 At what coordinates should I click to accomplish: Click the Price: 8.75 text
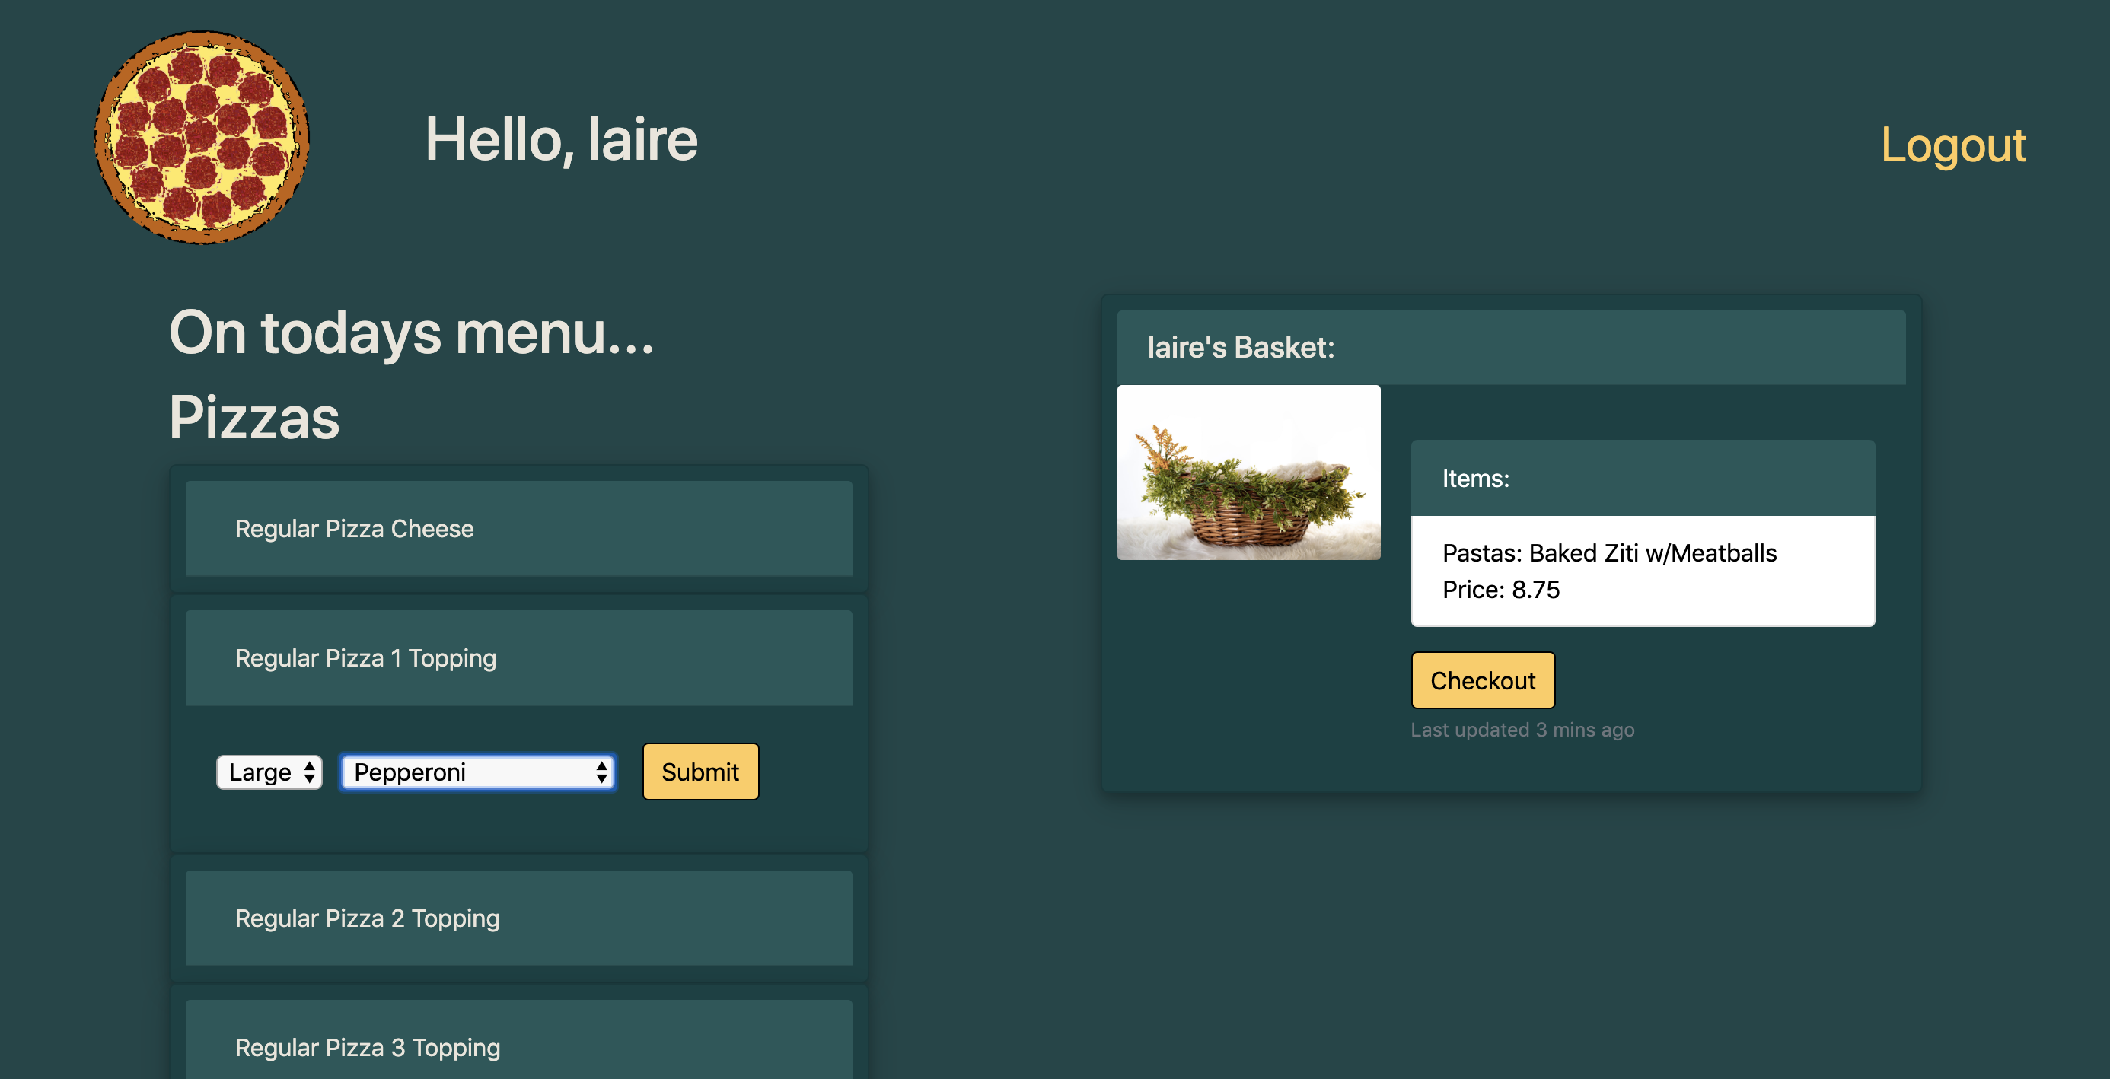tap(1500, 590)
